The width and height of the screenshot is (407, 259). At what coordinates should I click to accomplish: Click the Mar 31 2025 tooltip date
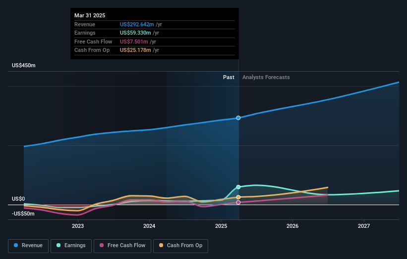pyautogui.click(x=90, y=15)
